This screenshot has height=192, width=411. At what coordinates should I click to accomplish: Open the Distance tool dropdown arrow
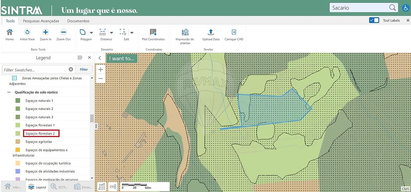point(111,33)
